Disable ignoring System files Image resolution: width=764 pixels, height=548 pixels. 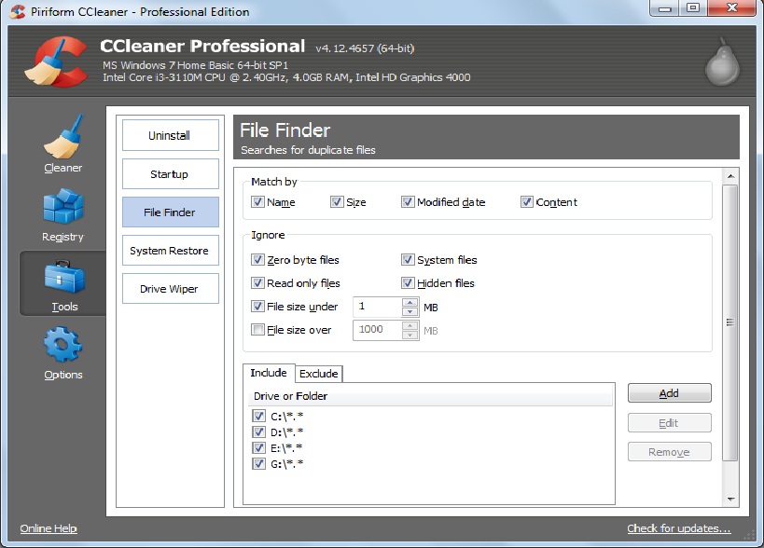408,259
